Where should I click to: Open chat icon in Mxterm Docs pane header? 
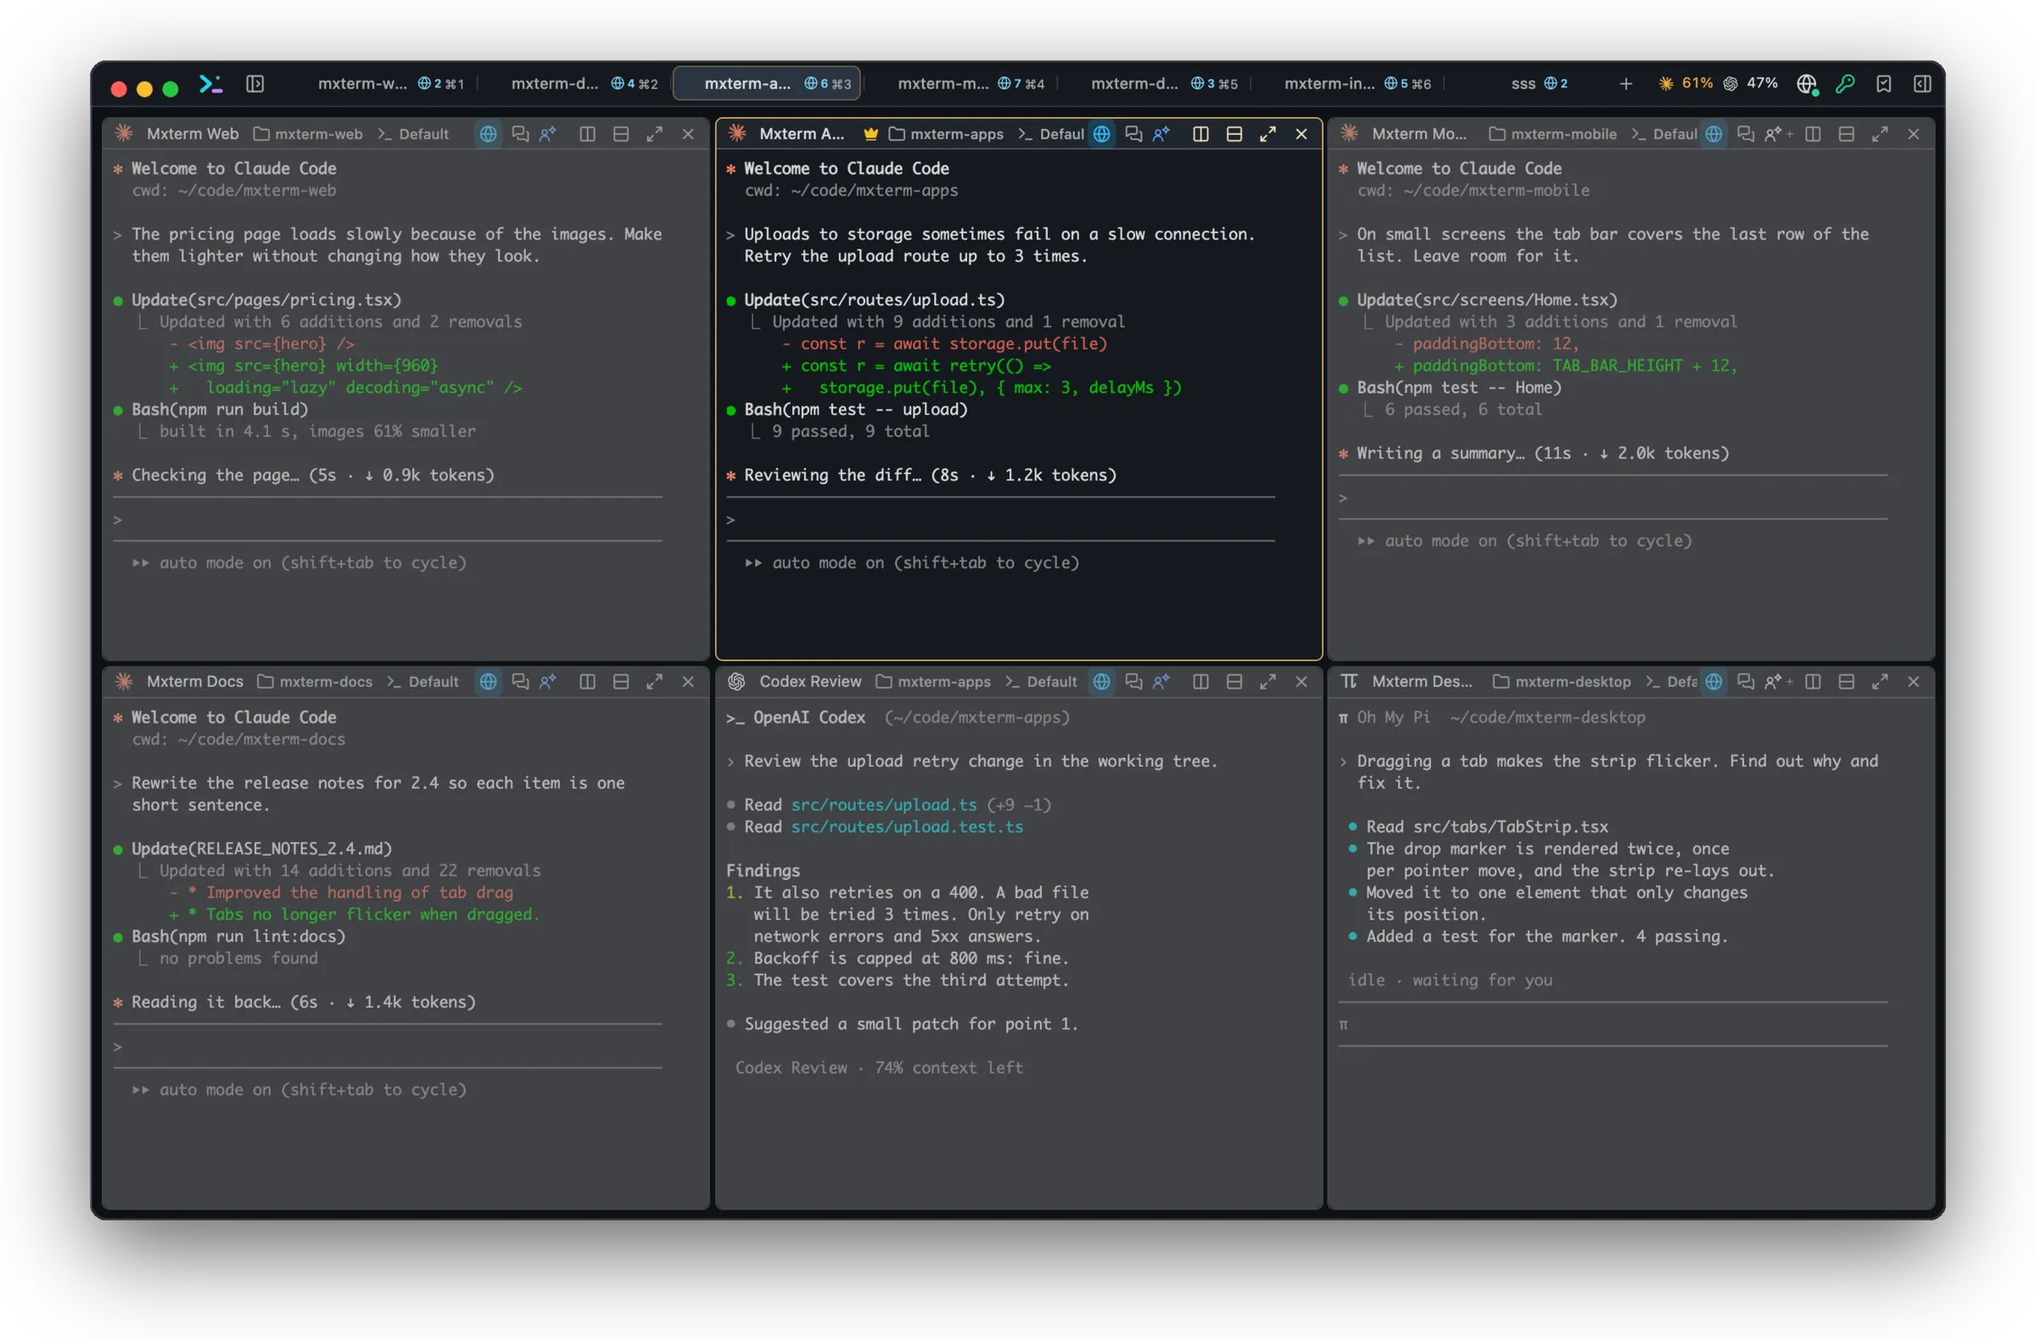520,682
